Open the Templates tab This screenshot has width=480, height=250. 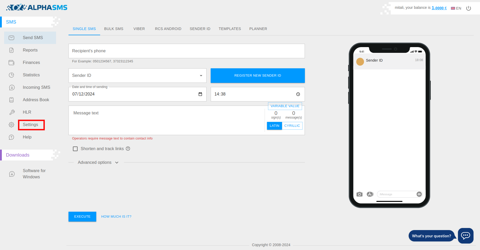[230, 29]
